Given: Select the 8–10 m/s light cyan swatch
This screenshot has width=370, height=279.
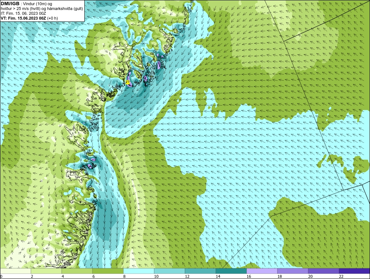Looking at the screenshot, I should pyautogui.click(x=139, y=271).
